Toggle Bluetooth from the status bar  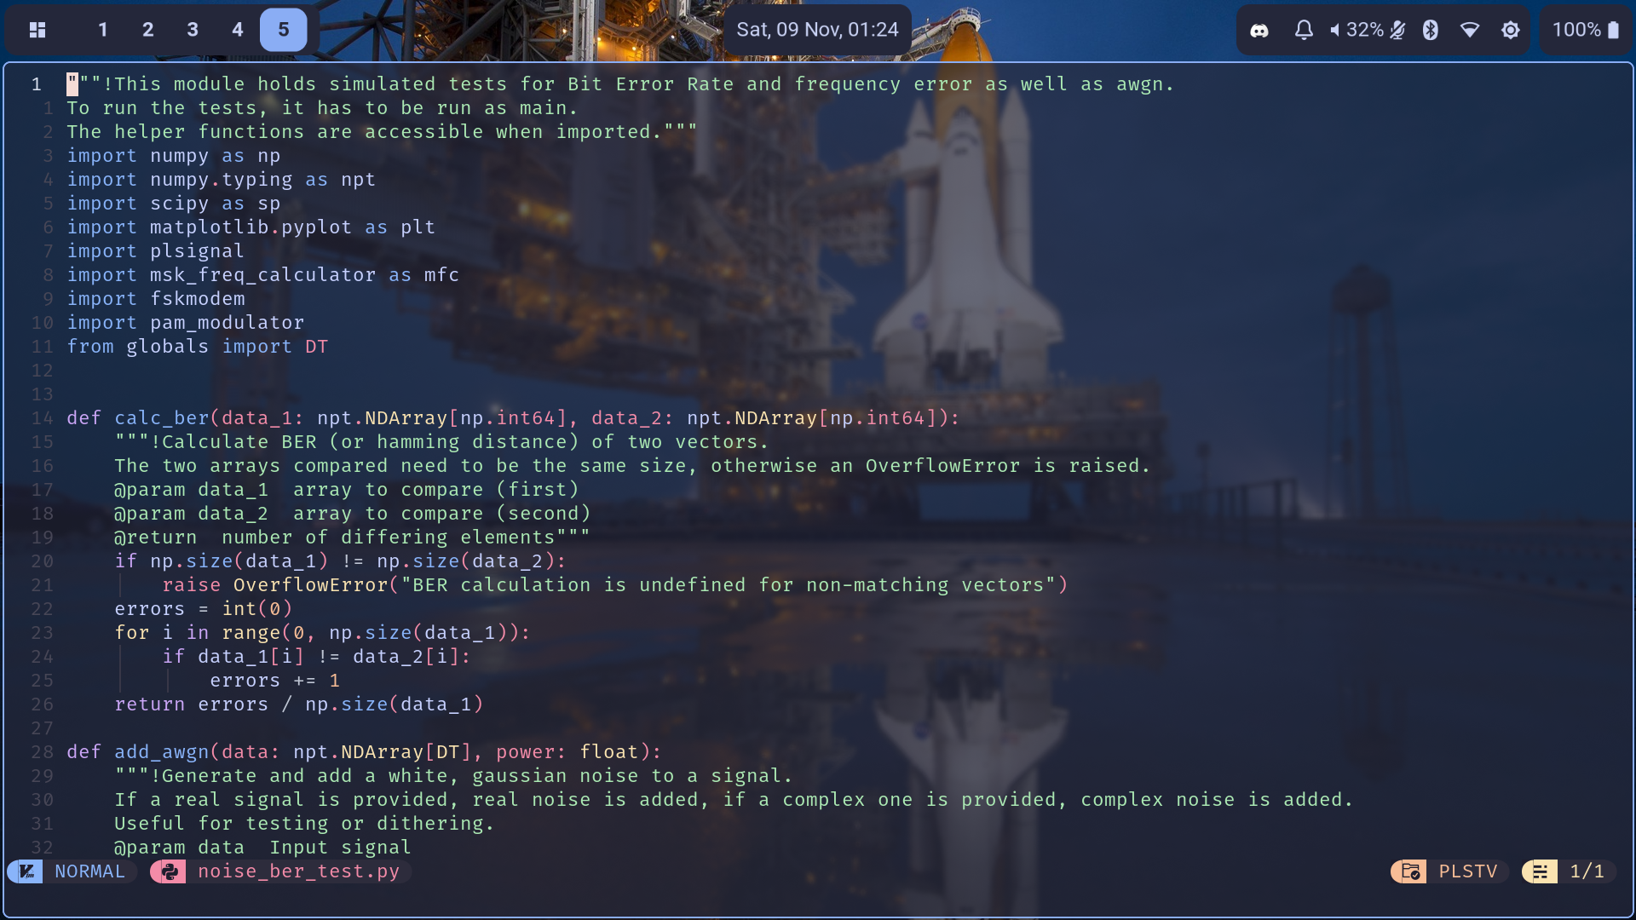coord(1431,31)
